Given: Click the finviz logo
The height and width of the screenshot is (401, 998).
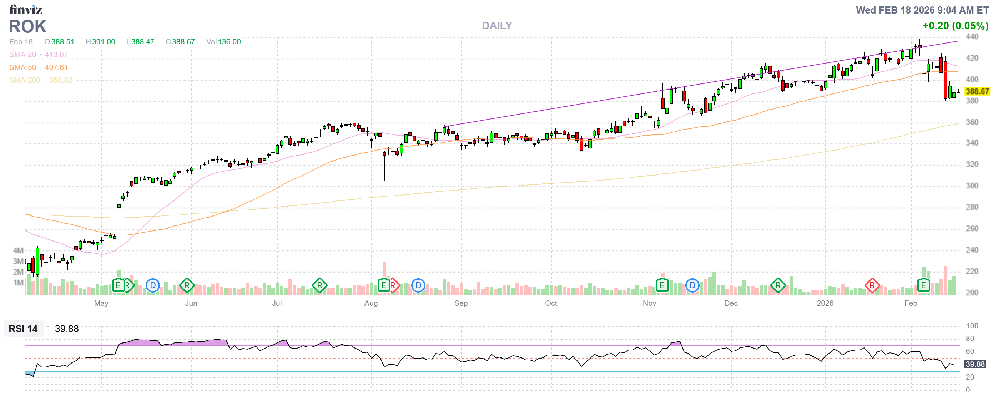Looking at the screenshot, I should point(26,9).
